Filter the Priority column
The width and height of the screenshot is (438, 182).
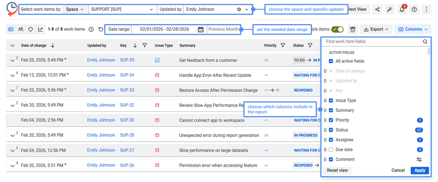pos(283,45)
